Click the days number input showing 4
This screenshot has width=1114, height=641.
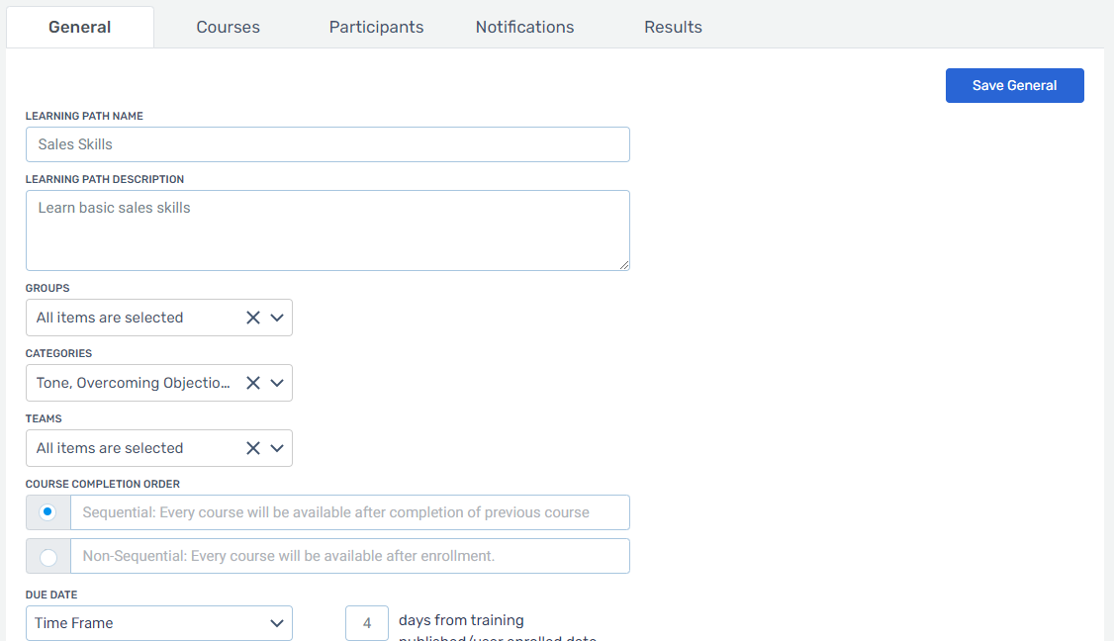(366, 623)
